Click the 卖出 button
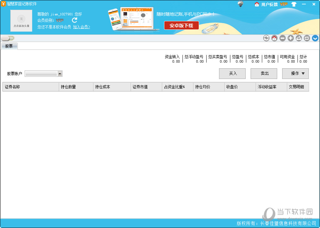 pos(264,74)
